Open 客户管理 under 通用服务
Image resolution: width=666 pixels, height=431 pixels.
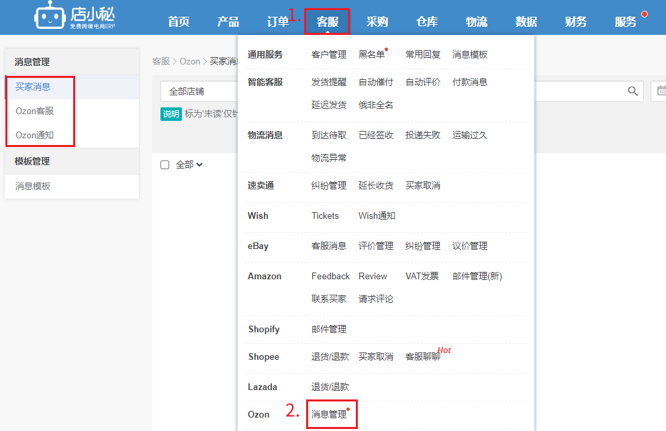[x=329, y=55]
